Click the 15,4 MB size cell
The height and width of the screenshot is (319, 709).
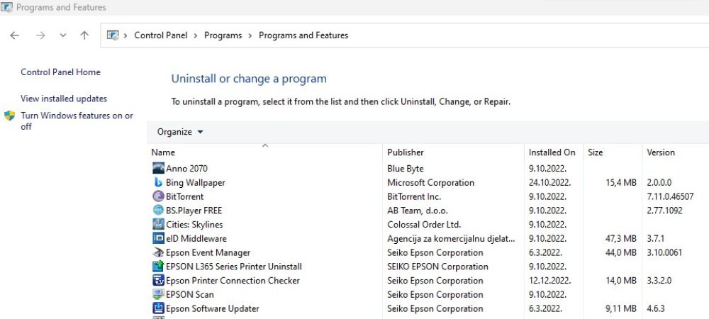621,183
